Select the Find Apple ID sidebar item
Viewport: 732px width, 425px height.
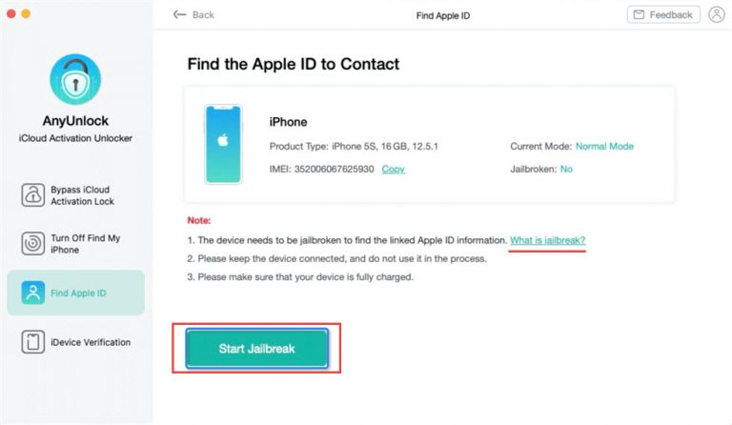75,293
